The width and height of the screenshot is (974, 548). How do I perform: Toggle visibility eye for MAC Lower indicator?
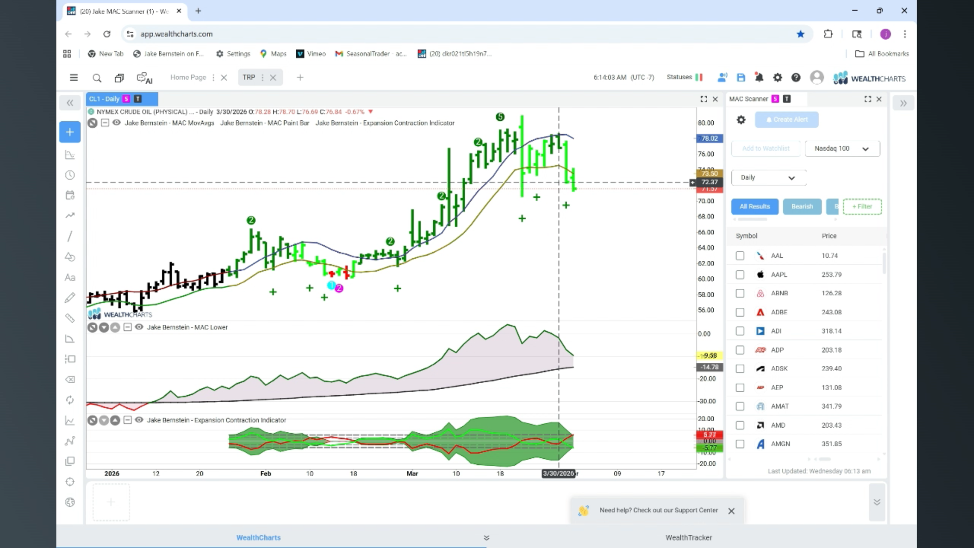[139, 327]
